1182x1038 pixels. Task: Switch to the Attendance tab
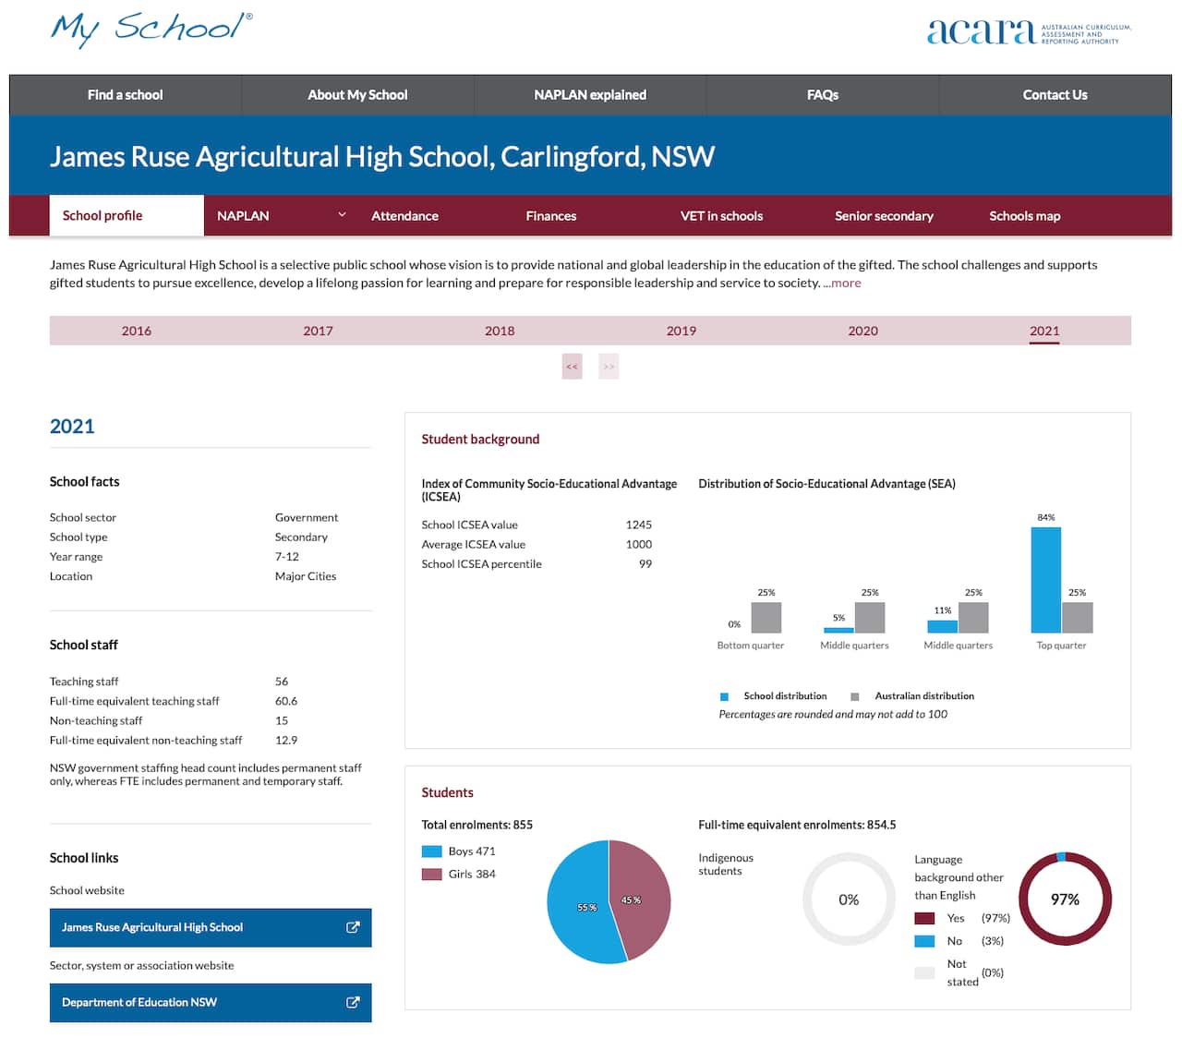point(404,215)
